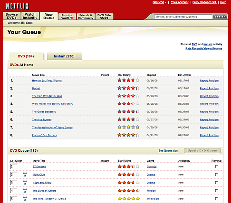
Task: Report Problem for How to Eat Fried Worms
Action: [209, 81]
